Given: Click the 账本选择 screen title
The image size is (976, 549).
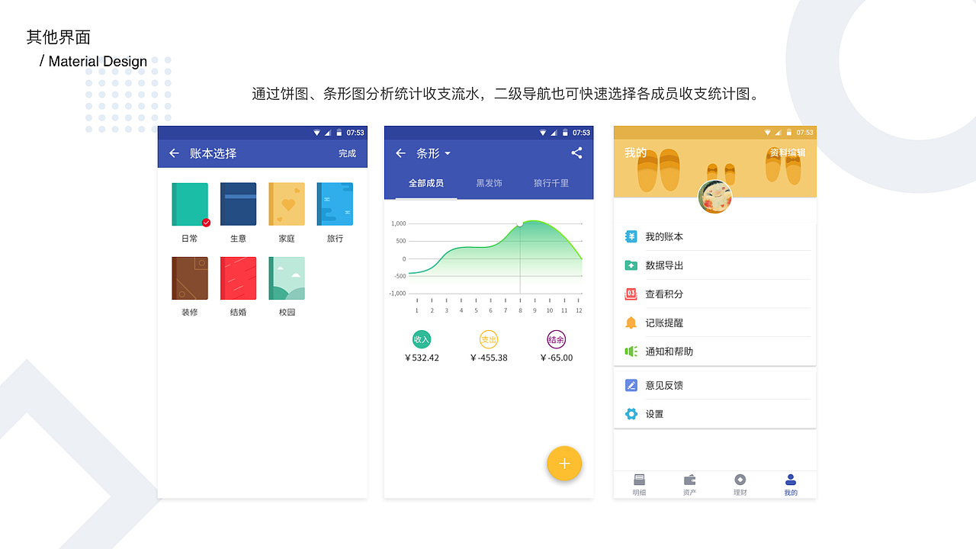Looking at the screenshot, I should (213, 153).
